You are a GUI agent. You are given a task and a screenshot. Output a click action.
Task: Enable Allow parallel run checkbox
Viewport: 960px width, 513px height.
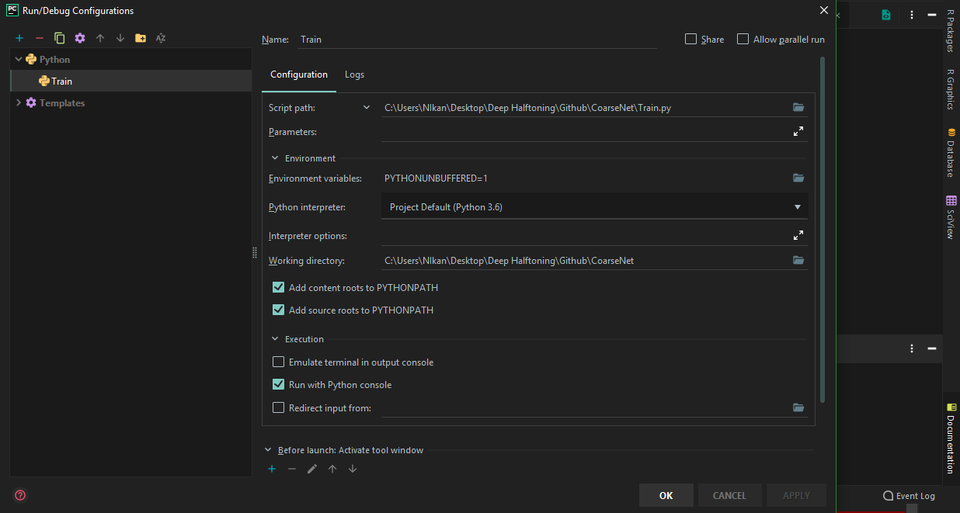point(743,40)
